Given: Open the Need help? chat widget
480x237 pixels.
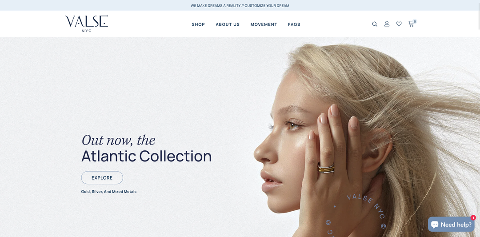Looking at the screenshot, I should coord(451,225).
